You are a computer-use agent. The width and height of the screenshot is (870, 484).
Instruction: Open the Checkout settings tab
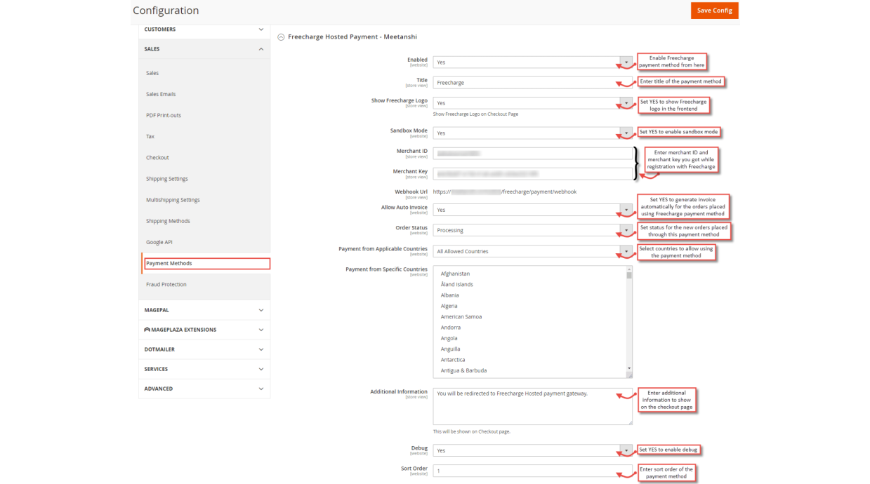pos(157,158)
